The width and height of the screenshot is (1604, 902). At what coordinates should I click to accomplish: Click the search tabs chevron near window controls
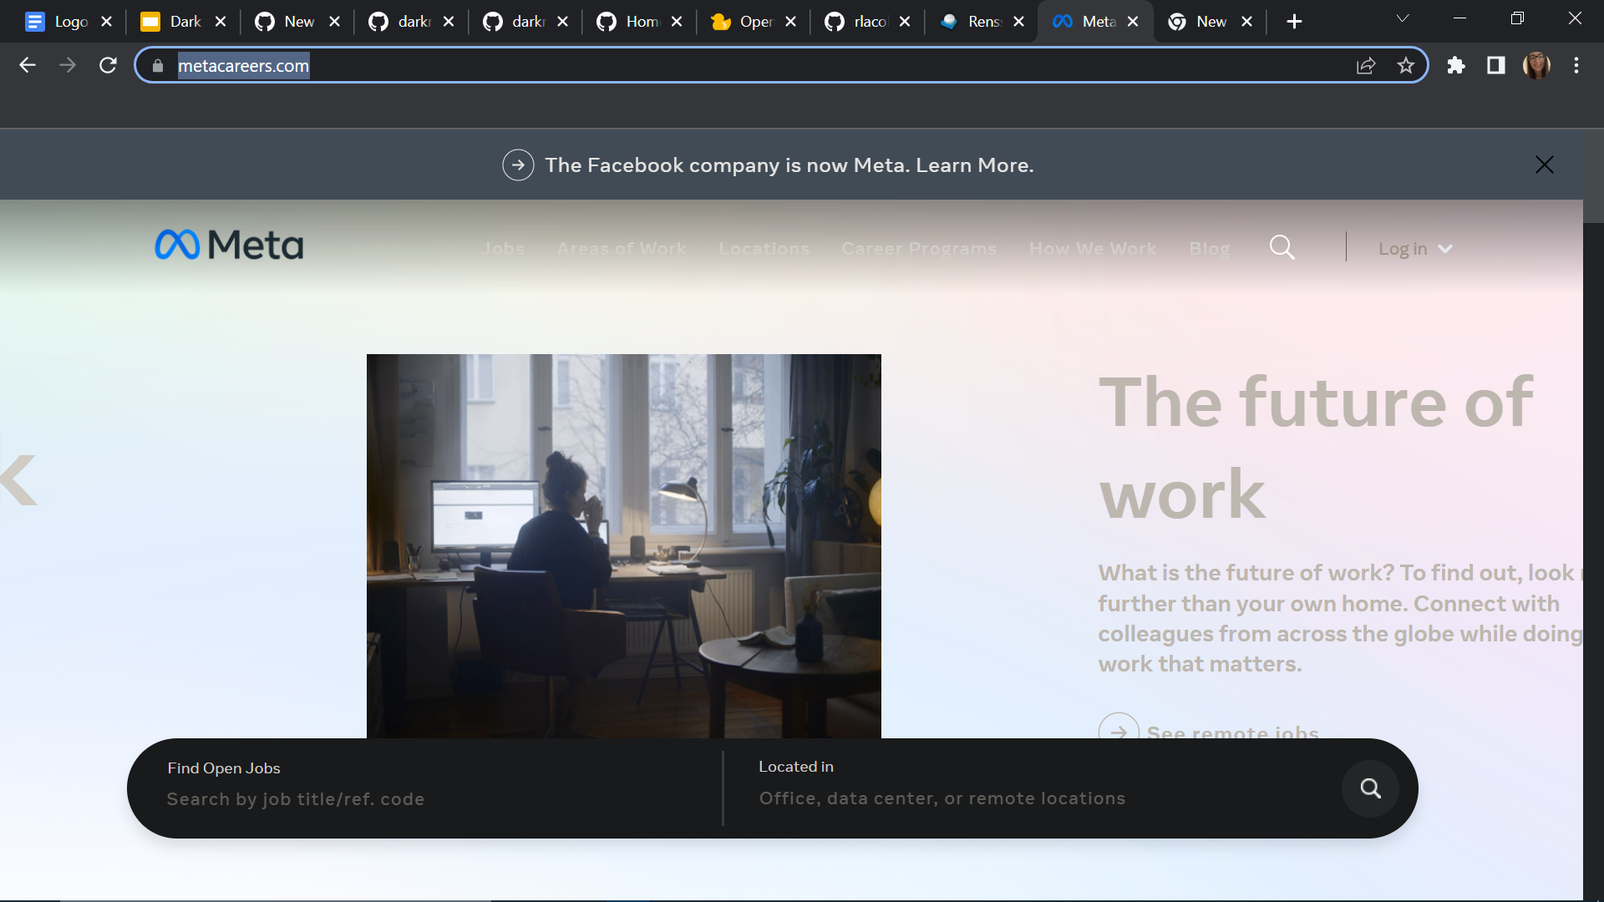click(x=1403, y=18)
